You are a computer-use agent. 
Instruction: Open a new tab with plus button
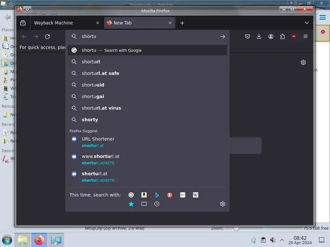[182, 23]
